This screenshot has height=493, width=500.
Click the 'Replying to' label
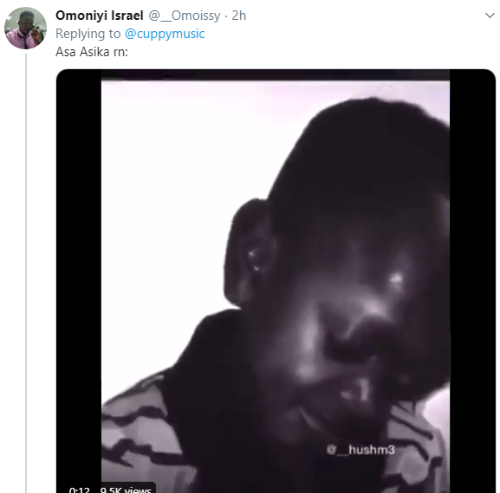88,34
